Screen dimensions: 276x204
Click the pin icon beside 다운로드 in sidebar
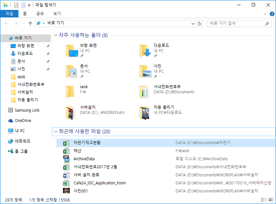48,54
